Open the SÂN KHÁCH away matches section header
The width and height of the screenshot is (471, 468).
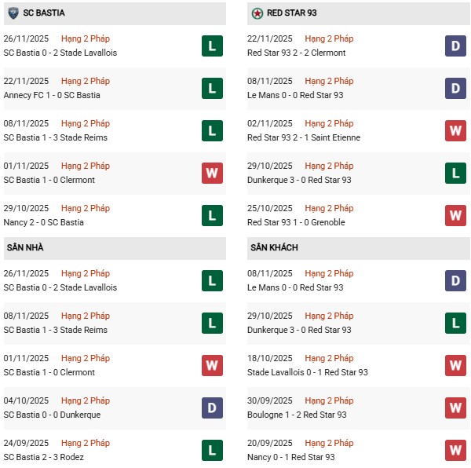pyautogui.click(x=275, y=247)
